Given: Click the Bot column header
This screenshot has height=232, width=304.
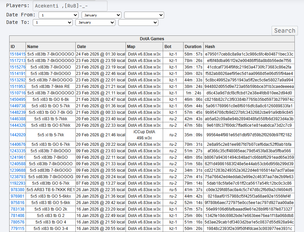Looking at the screenshot, I should click(x=173, y=47).
